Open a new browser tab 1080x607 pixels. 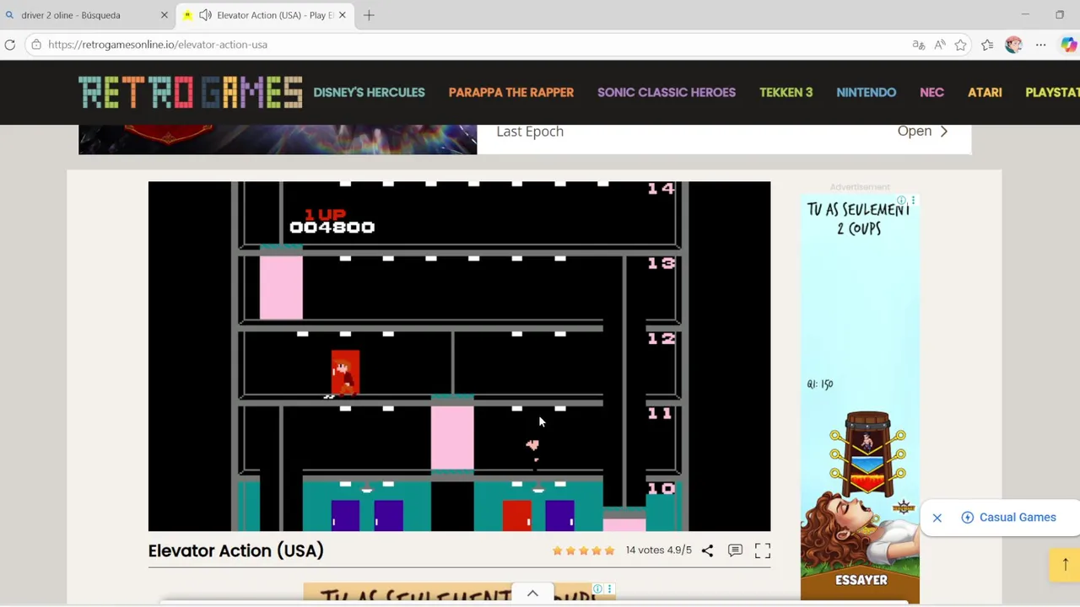coord(369,15)
